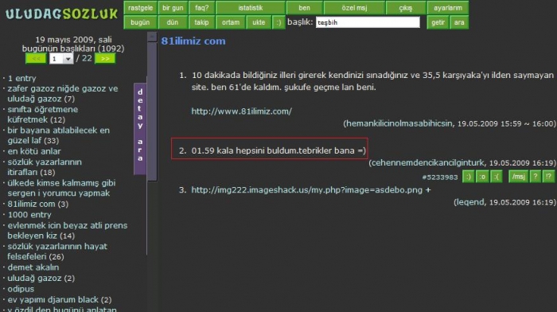This screenshot has height=312, width=557.
Task: Click scrollbar up arrow above 'detay ara'
Action: pos(152,37)
